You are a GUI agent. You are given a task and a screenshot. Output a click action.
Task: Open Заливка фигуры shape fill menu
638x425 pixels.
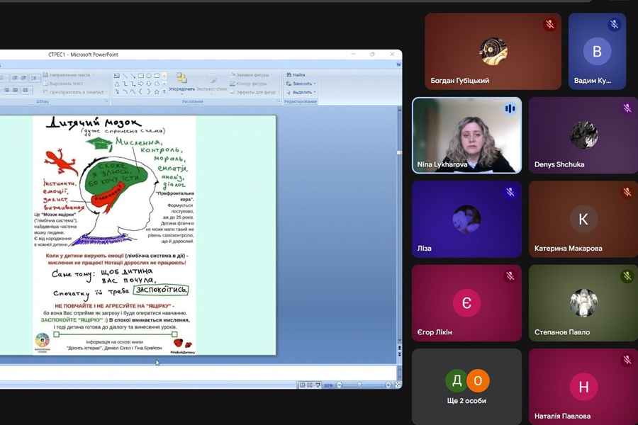coord(253,74)
